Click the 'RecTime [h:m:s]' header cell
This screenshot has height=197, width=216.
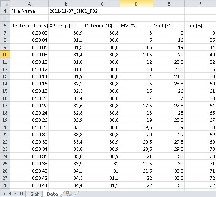point(29,26)
